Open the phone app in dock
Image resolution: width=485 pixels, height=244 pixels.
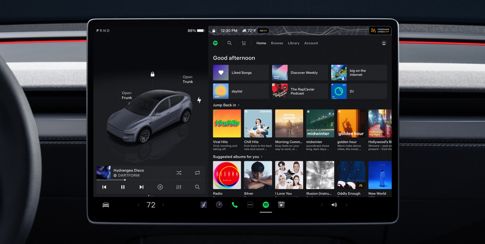tap(235, 205)
